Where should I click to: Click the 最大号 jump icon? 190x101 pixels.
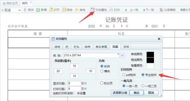click(x=181, y=10)
